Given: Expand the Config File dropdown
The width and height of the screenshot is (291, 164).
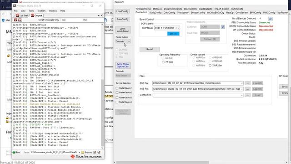Looking at the screenshot, I should click(241, 95).
